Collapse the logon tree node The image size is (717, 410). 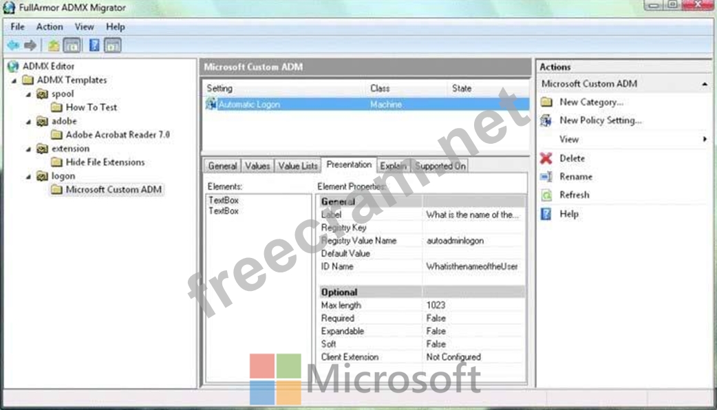[x=28, y=176]
